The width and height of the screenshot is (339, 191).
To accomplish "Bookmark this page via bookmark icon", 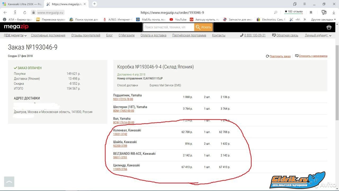I will 311,12.
